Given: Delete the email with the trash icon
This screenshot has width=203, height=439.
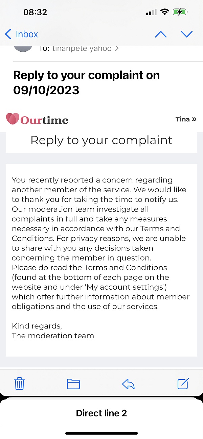Looking at the screenshot, I should (x=20, y=384).
